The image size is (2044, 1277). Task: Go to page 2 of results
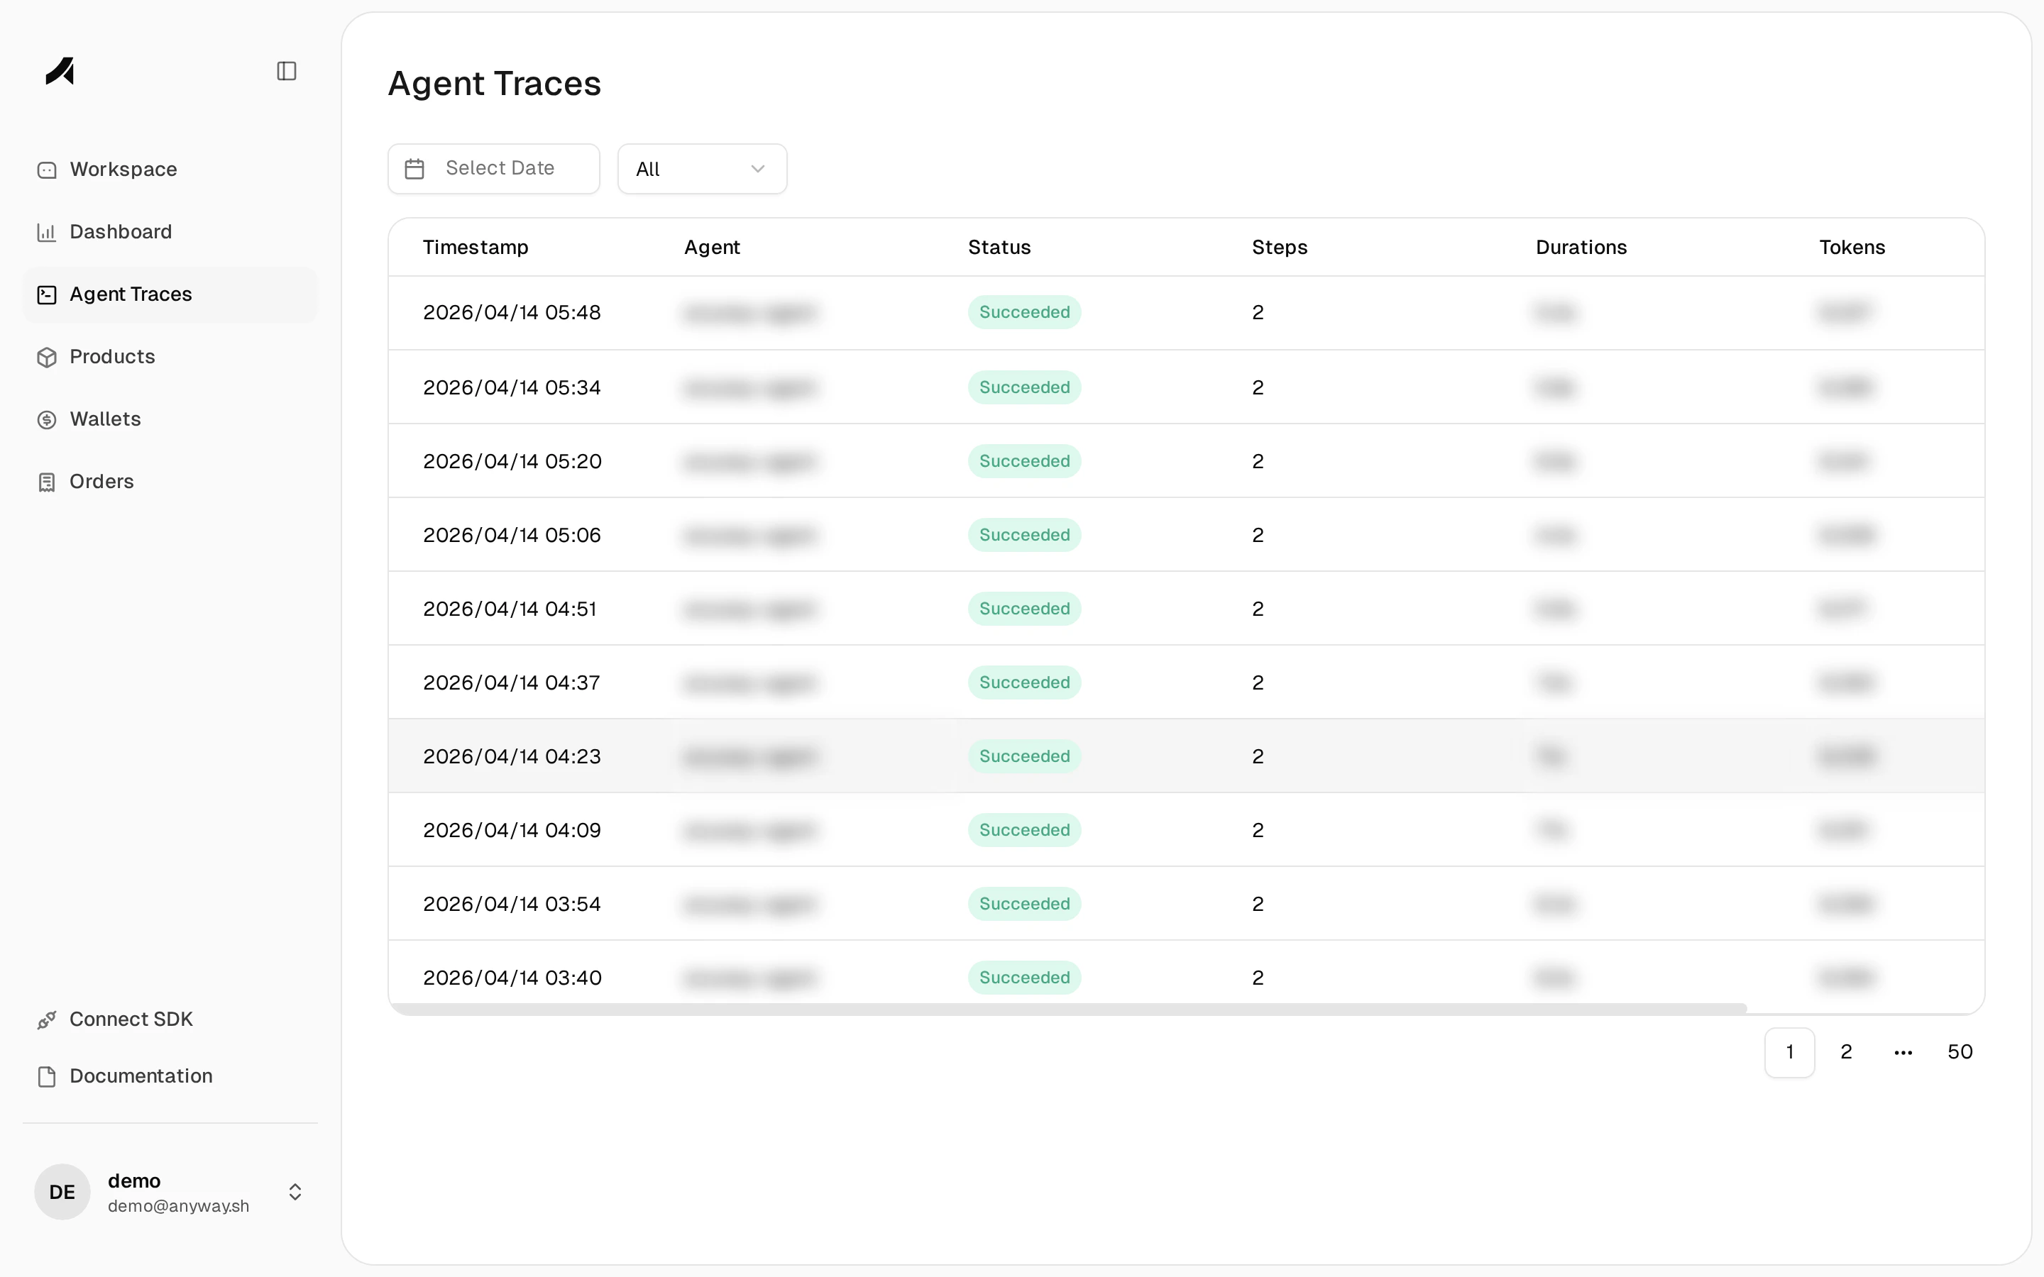1845,1051
